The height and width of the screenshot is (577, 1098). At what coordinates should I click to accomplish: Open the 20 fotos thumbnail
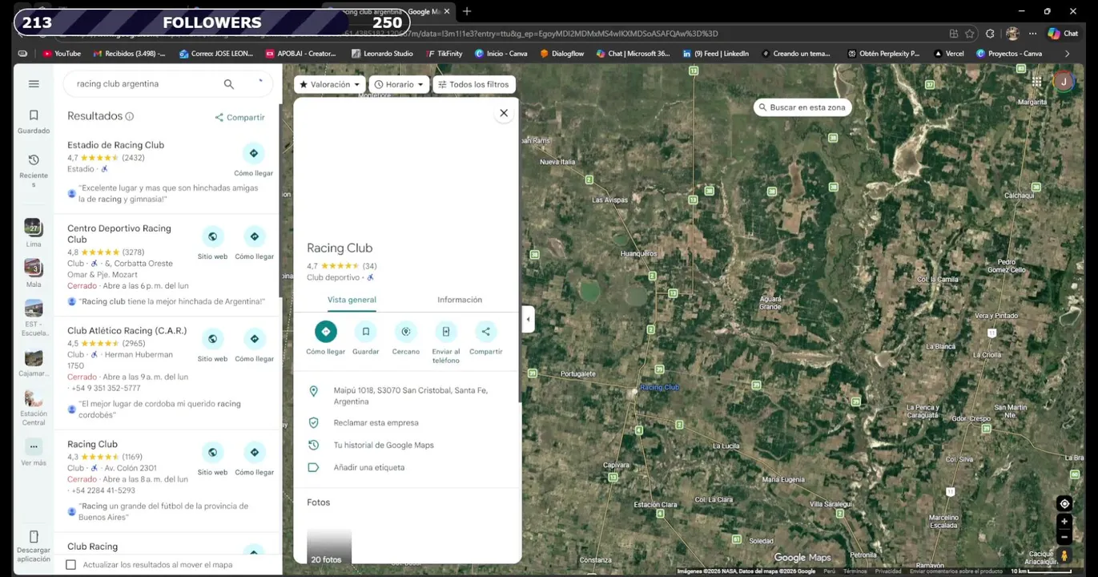click(x=329, y=546)
